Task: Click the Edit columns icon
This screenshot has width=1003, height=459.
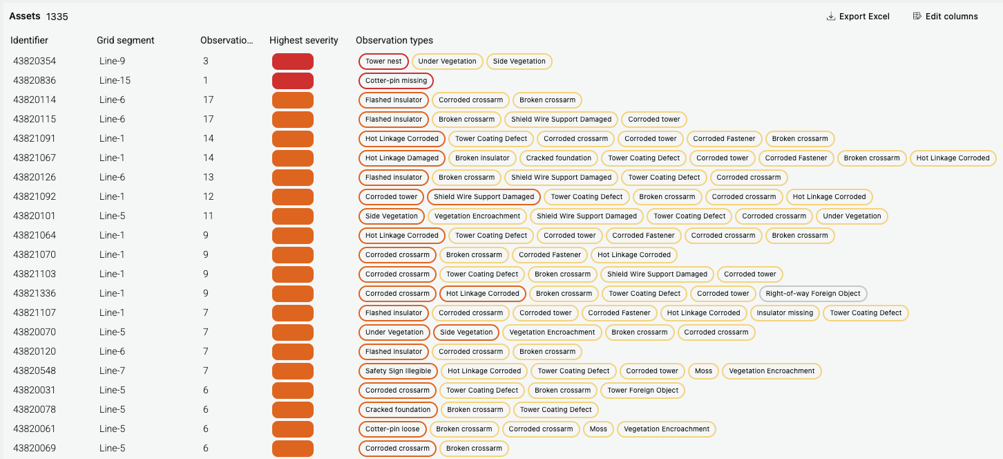Action: click(x=917, y=17)
